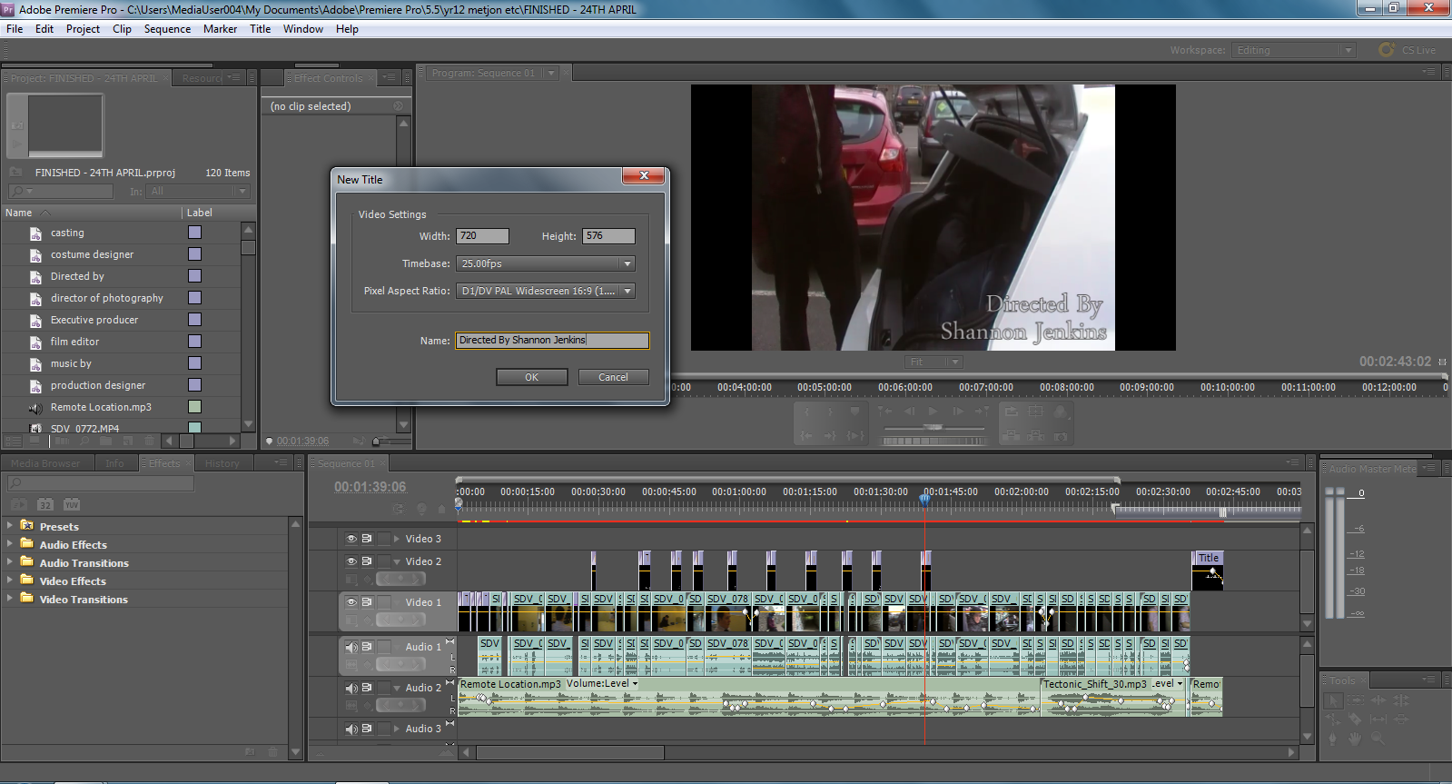Expand the Presets folder in Effects
The height and width of the screenshot is (784, 1452).
point(9,525)
